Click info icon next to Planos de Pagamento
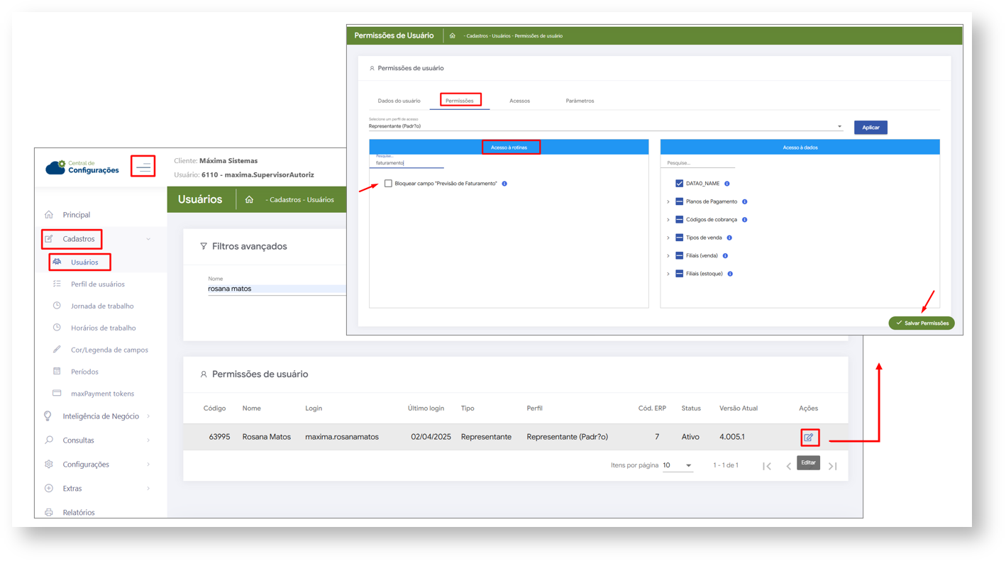Screen dimensions: 1006x561 click(744, 202)
